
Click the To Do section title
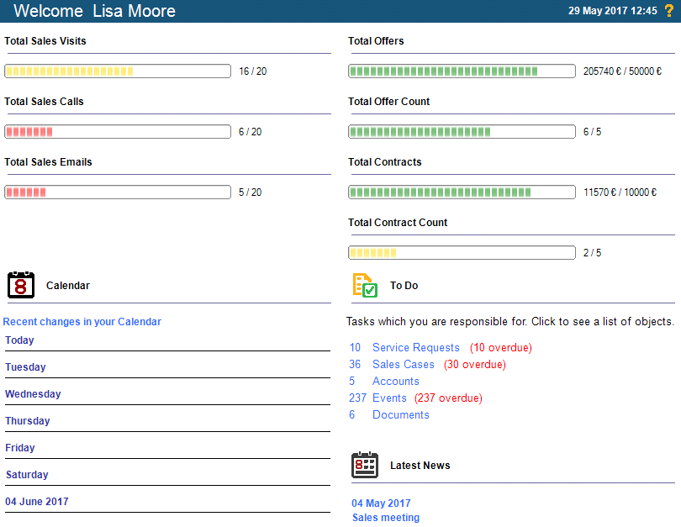click(x=404, y=285)
